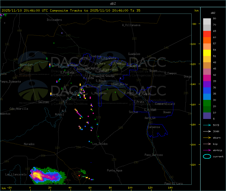Click the Agua_Toro map label

(27, 65)
